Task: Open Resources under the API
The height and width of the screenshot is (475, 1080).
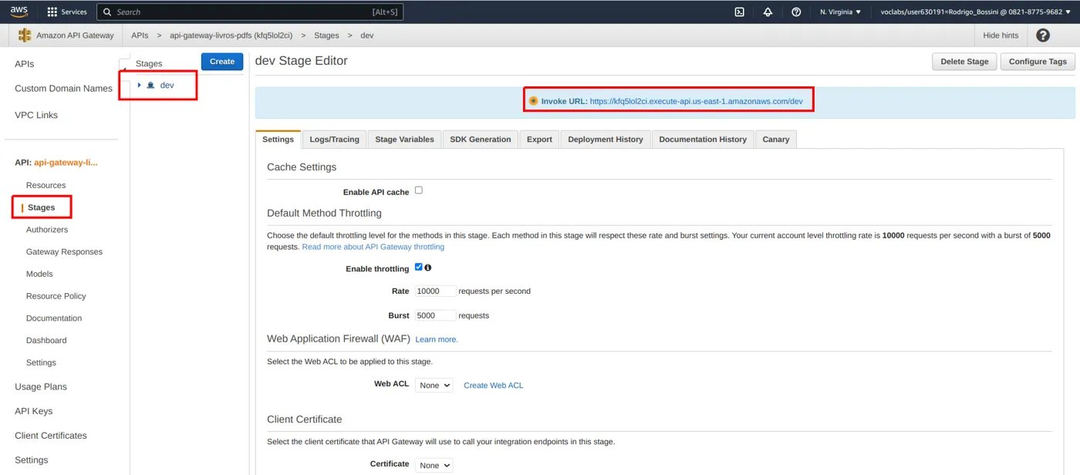Action: pyautogui.click(x=46, y=185)
